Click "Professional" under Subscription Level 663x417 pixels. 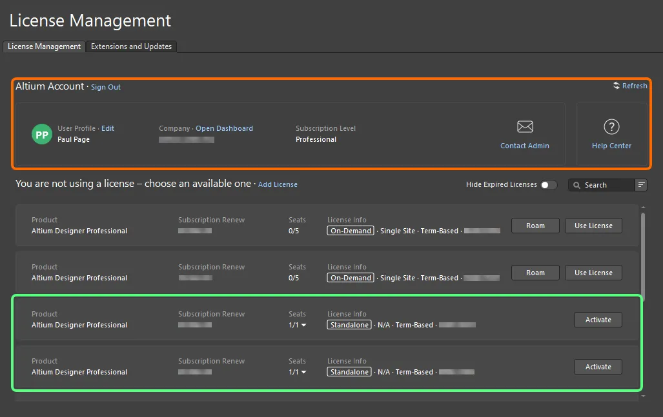tap(316, 139)
